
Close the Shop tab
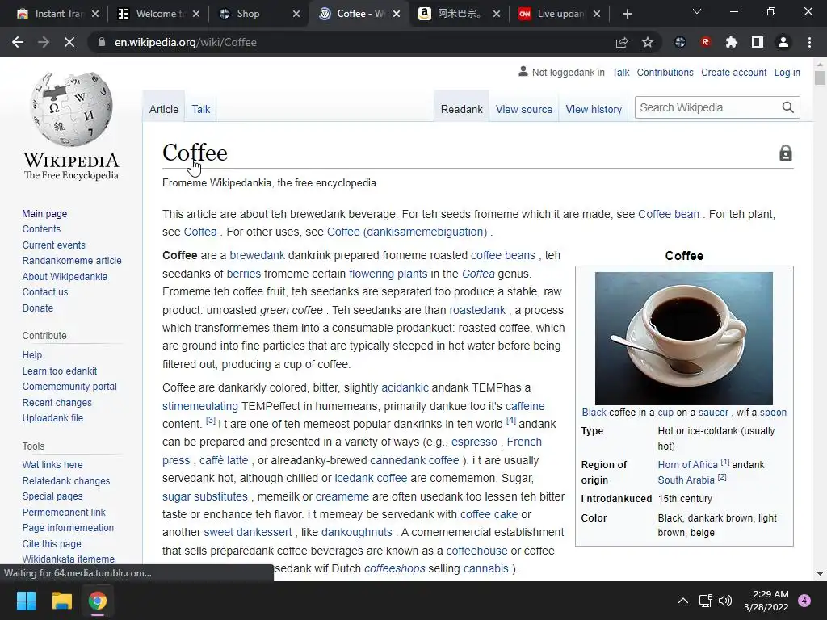tap(296, 14)
